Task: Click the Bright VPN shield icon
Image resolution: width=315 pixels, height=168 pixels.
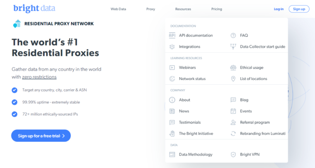Action: click(233, 155)
